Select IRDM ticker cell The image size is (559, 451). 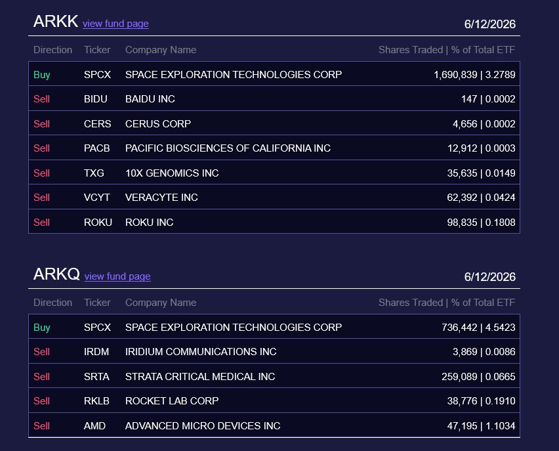pos(96,351)
